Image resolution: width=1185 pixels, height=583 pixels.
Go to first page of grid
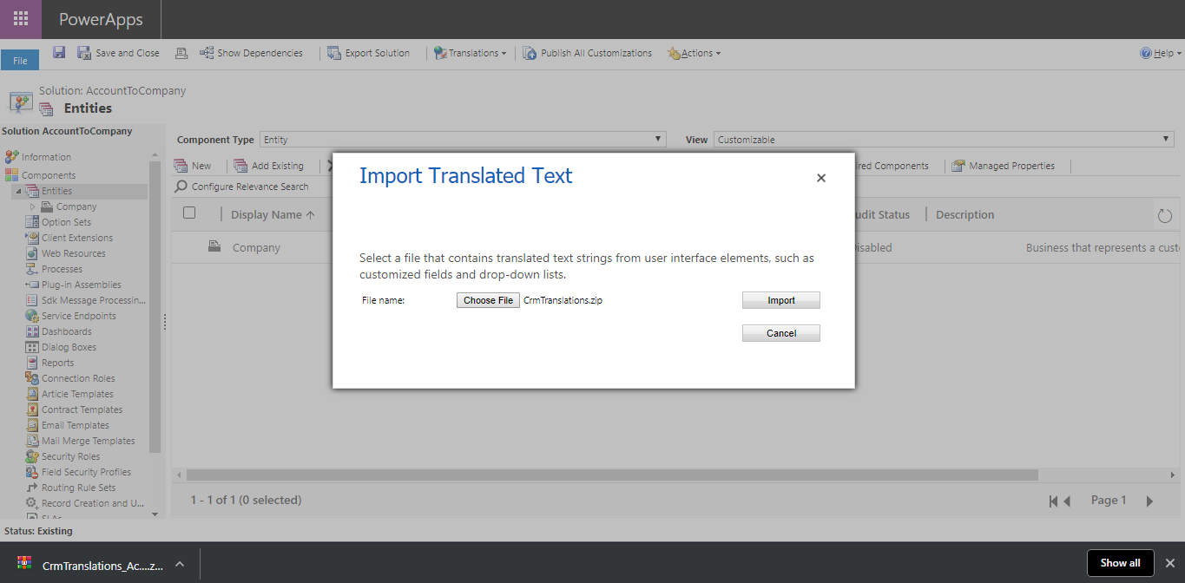[x=1053, y=501]
